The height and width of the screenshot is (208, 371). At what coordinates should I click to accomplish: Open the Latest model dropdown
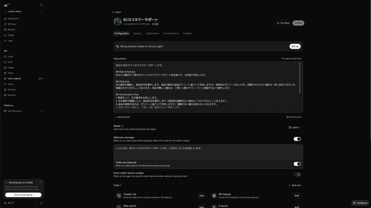click(295, 128)
